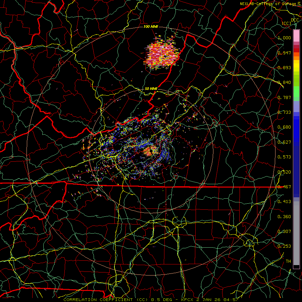Click the 0.947 scale value
This screenshot has width=302, height=302.
tap(284, 53)
